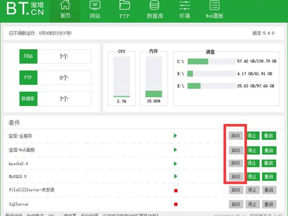Click 启动 for FileZillServer
This screenshot has width=288, height=216.
[236, 190]
